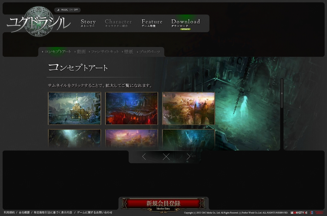Turn music ON

click(71, 10)
